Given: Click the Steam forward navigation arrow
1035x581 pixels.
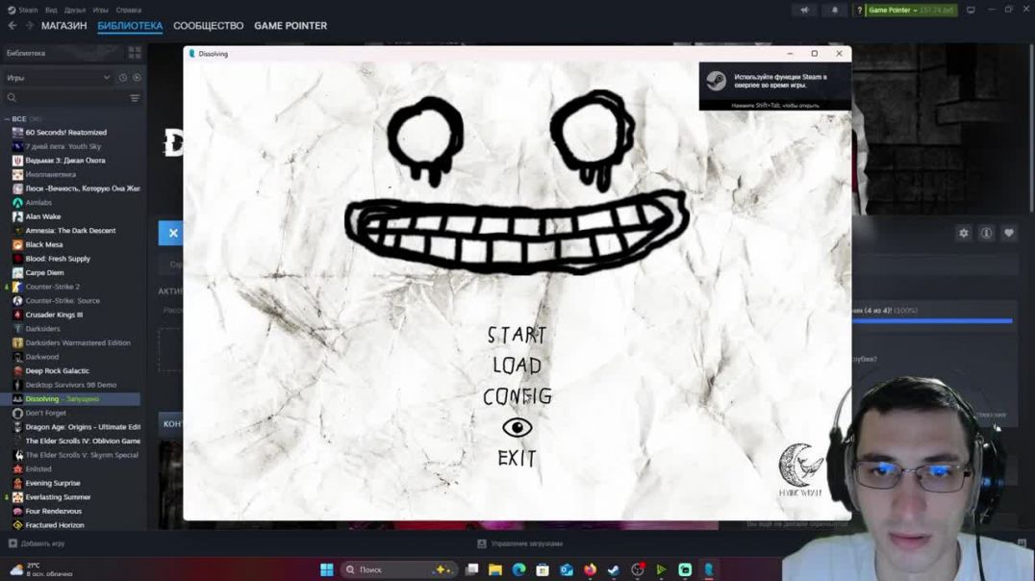Looking at the screenshot, I should 29,26.
